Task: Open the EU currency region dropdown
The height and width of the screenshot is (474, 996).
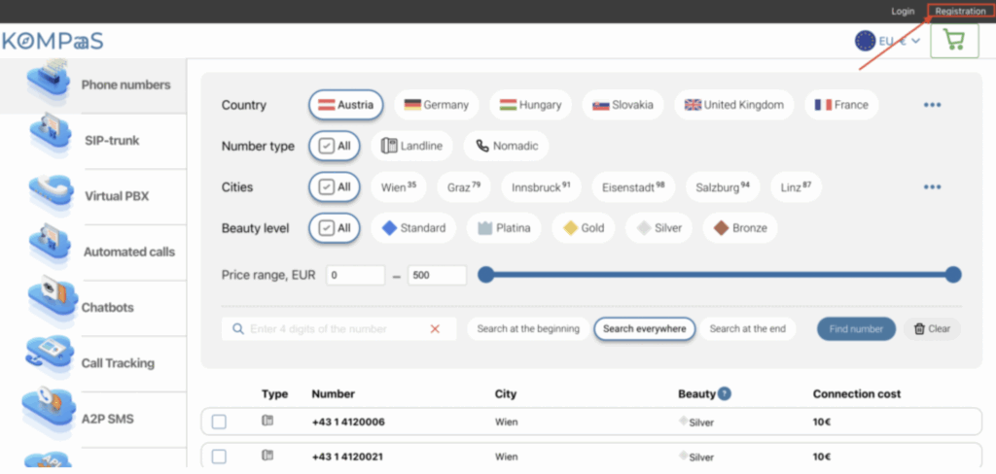Action: point(887,42)
